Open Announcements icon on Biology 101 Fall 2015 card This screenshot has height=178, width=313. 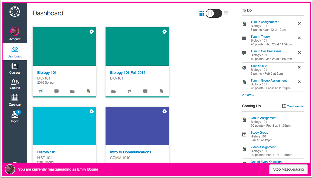pos(129,91)
